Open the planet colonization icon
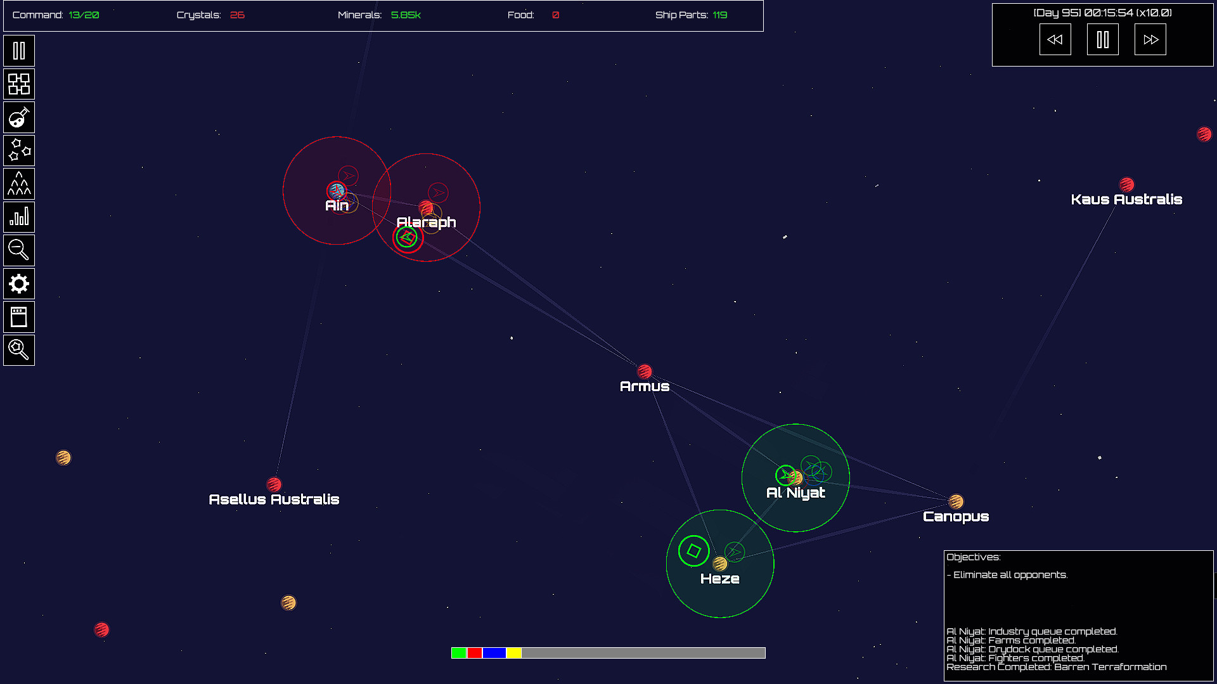Viewport: 1217px width, 684px height. pyautogui.click(x=19, y=118)
